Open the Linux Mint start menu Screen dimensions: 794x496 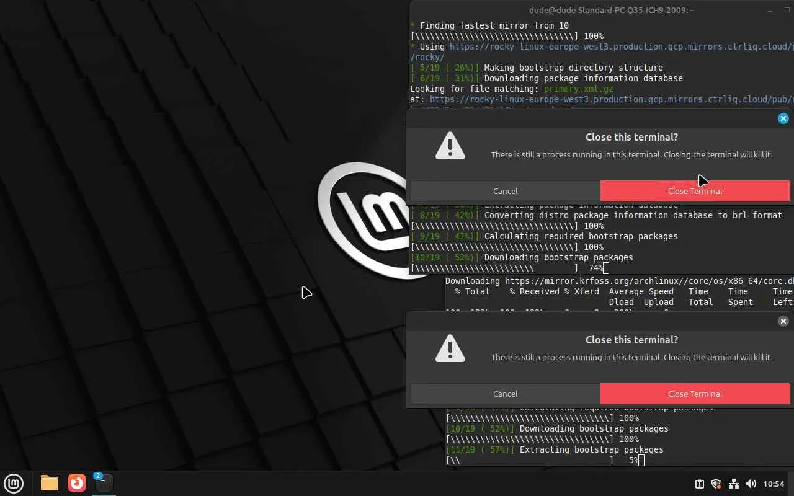(14, 483)
